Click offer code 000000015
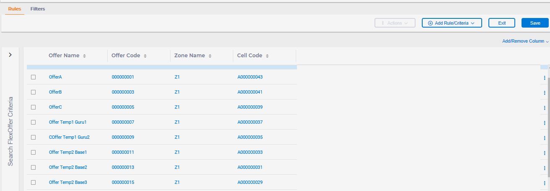The image size is (550, 191). tap(123, 182)
